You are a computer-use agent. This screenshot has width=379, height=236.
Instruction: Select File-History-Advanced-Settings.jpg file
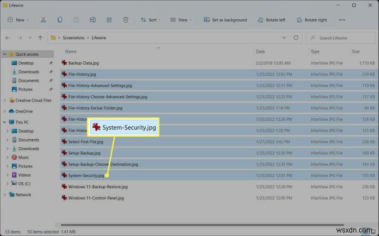click(100, 86)
